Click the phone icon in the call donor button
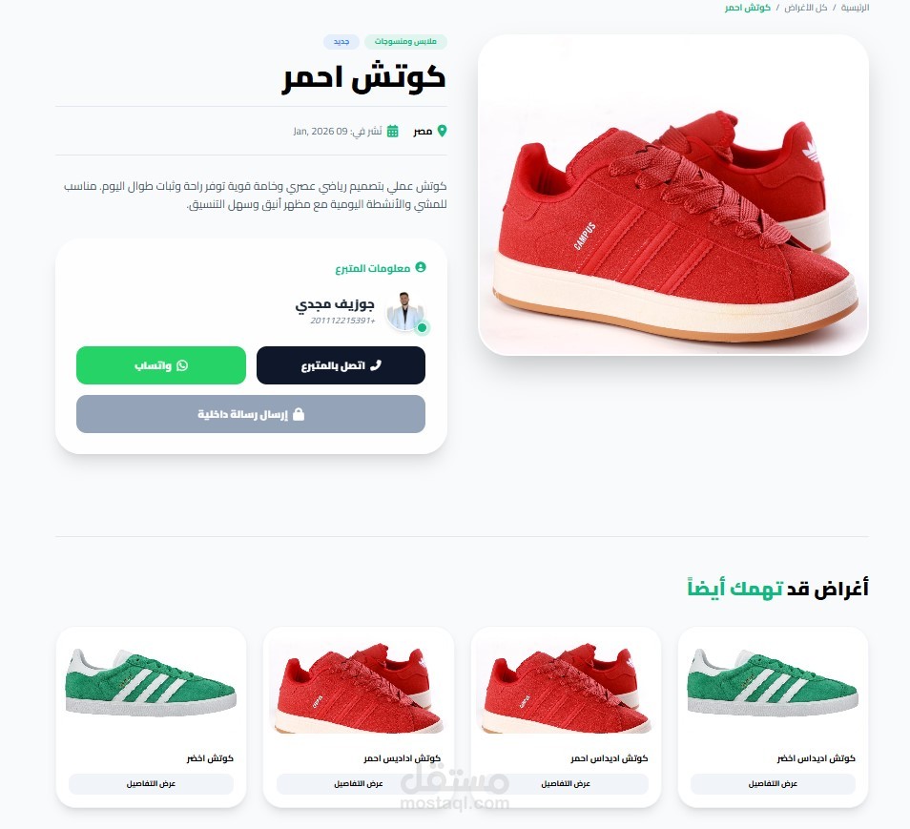 [376, 365]
